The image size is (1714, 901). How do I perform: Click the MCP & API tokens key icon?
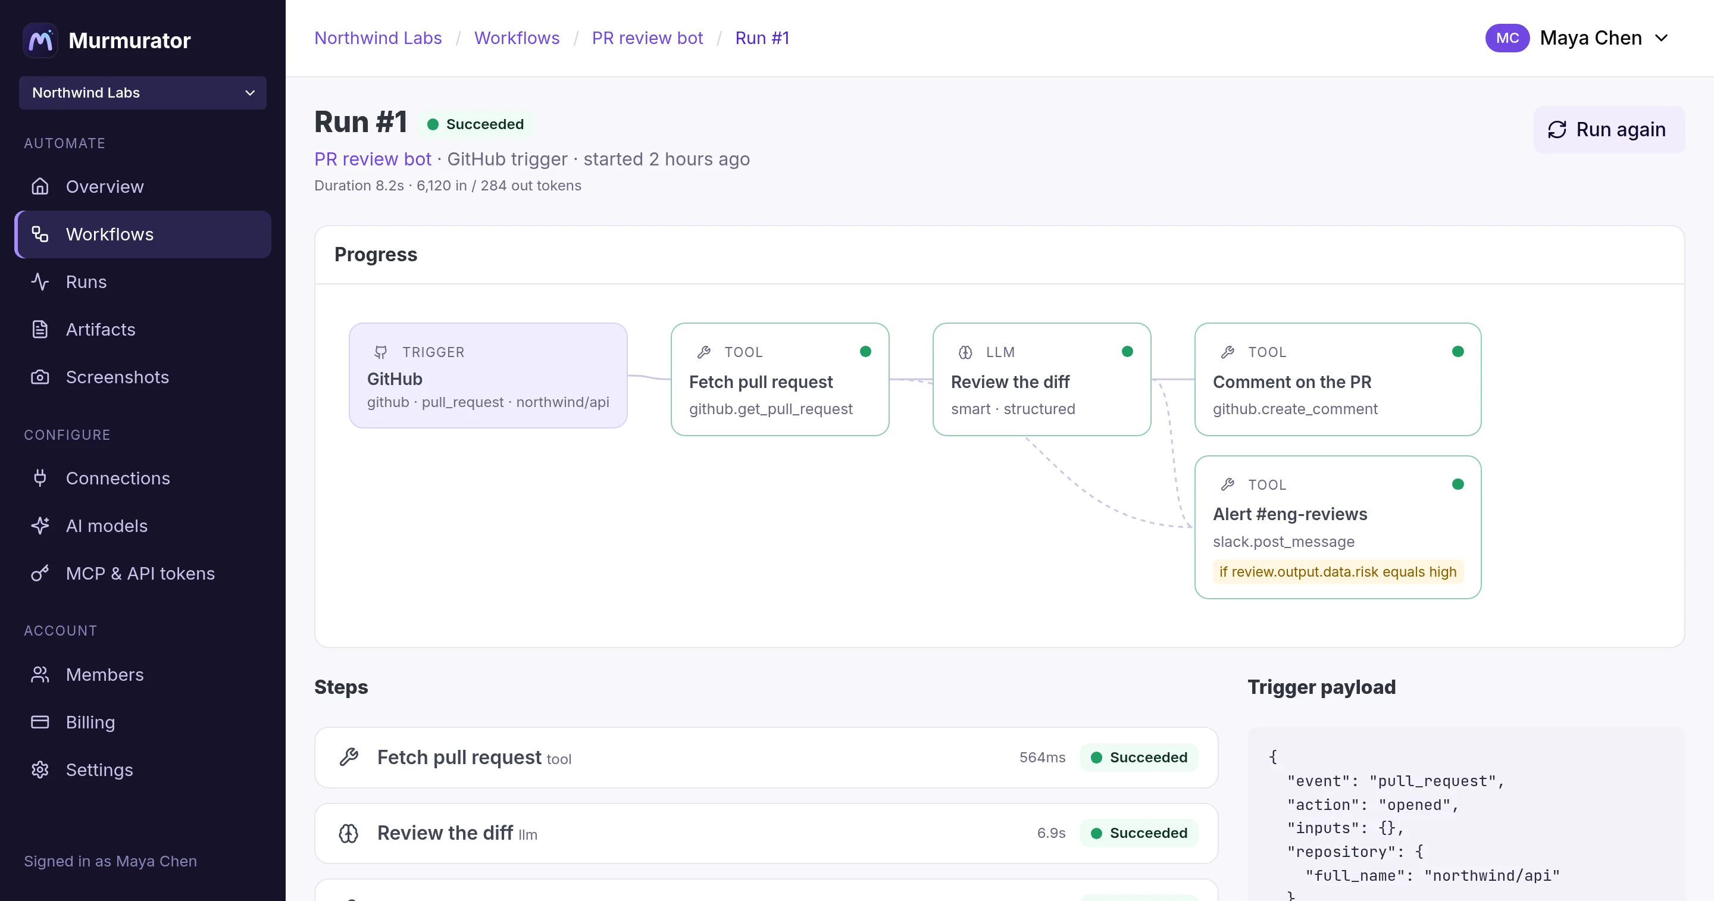coord(40,574)
